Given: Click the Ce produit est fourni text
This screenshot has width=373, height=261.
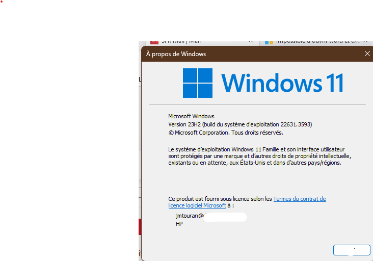Looking at the screenshot, I should coord(220,199).
